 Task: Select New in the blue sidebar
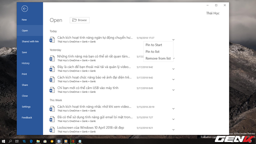(30, 20)
